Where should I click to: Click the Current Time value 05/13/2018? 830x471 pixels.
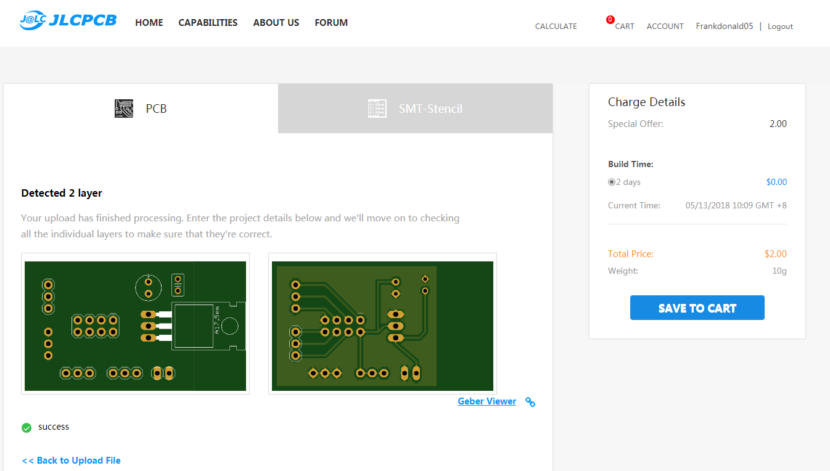[x=736, y=206]
